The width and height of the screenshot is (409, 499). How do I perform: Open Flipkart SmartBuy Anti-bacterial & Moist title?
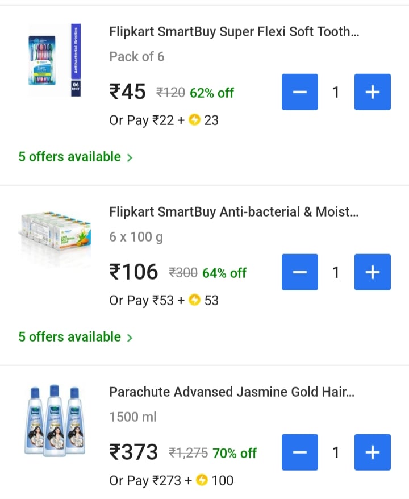click(x=234, y=212)
